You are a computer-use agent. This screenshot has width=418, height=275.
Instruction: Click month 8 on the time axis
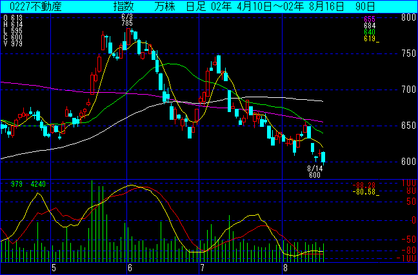(x=285, y=269)
